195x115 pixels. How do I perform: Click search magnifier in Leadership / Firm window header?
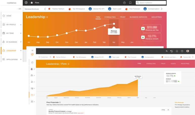click(x=167, y=51)
